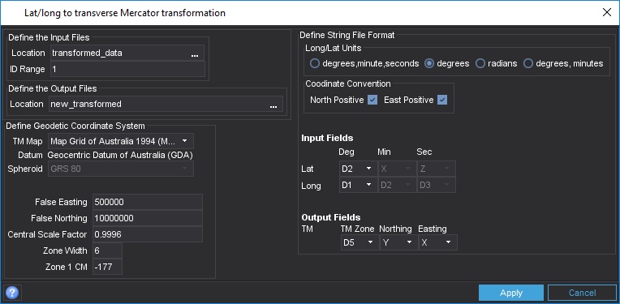Screen dimensions: 620x304
Task: Open the Northing output field dropdown
Action: [x=398, y=243]
